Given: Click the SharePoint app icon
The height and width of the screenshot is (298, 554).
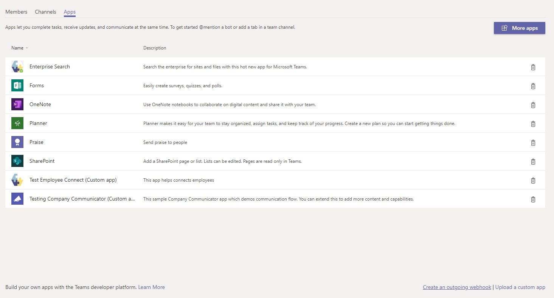Looking at the screenshot, I should tap(17, 161).
